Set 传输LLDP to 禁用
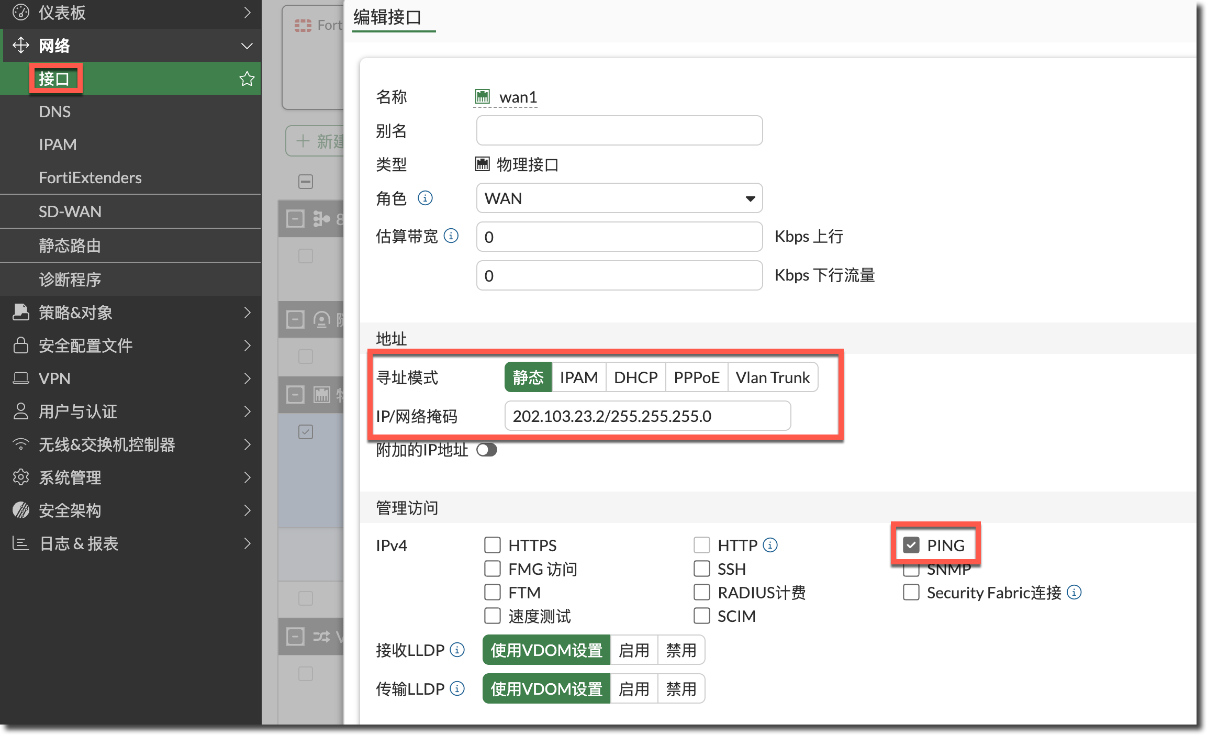Screen dimensions: 1207x735 coord(681,689)
